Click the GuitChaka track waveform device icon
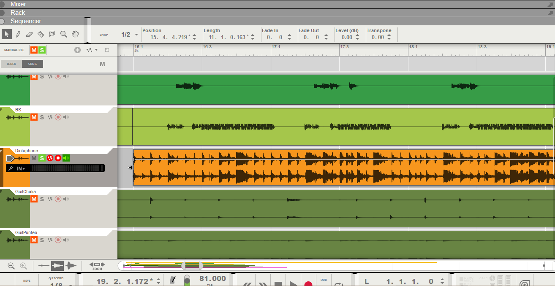Viewport: 555px width, 286px height. tap(18, 200)
